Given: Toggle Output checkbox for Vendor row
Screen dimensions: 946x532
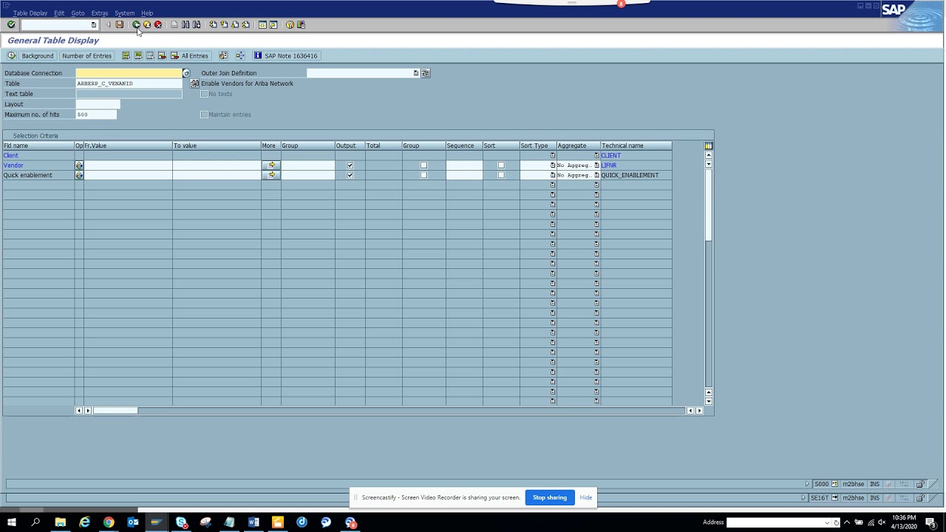Looking at the screenshot, I should pos(350,166).
